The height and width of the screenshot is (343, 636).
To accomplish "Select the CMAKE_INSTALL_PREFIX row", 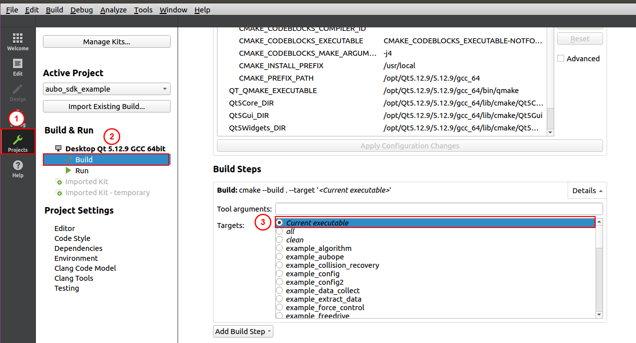I will coord(382,66).
